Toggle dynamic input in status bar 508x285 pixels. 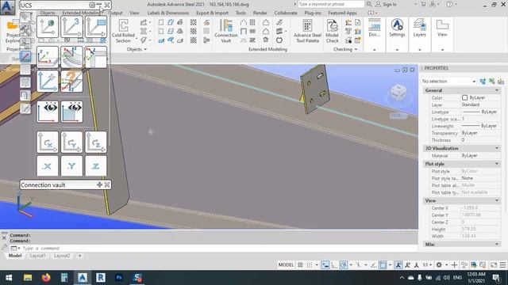coord(325,265)
